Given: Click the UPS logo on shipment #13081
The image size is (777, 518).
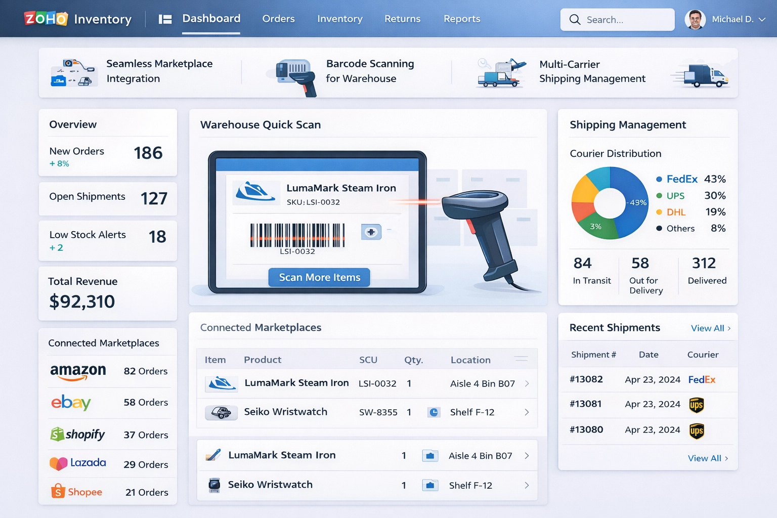Looking at the screenshot, I should pos(697,405).
